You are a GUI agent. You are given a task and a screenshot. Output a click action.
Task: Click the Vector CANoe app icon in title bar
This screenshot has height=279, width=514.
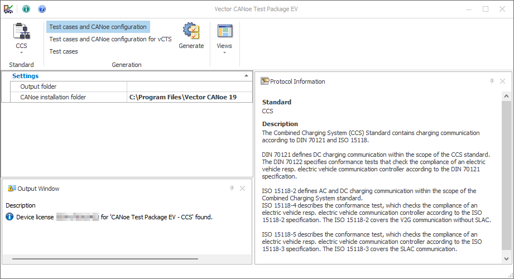pos(8,9)
